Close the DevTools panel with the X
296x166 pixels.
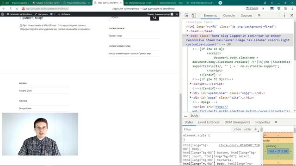pyautogui.click(x=292, y=15)
